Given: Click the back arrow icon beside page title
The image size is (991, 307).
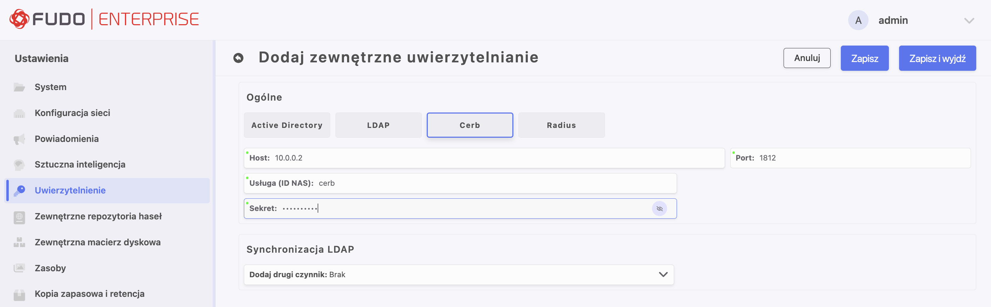Looking at the screenshot, I should (239, 58).
